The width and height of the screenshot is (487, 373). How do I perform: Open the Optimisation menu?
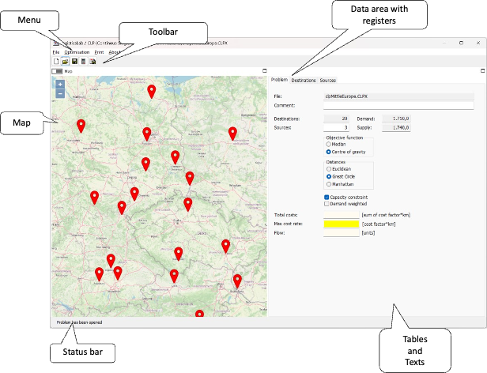pyautogui.click(x=77, y=51)
